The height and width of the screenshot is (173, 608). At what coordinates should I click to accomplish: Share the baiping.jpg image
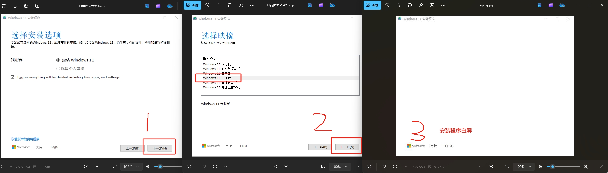coord(421,5)
